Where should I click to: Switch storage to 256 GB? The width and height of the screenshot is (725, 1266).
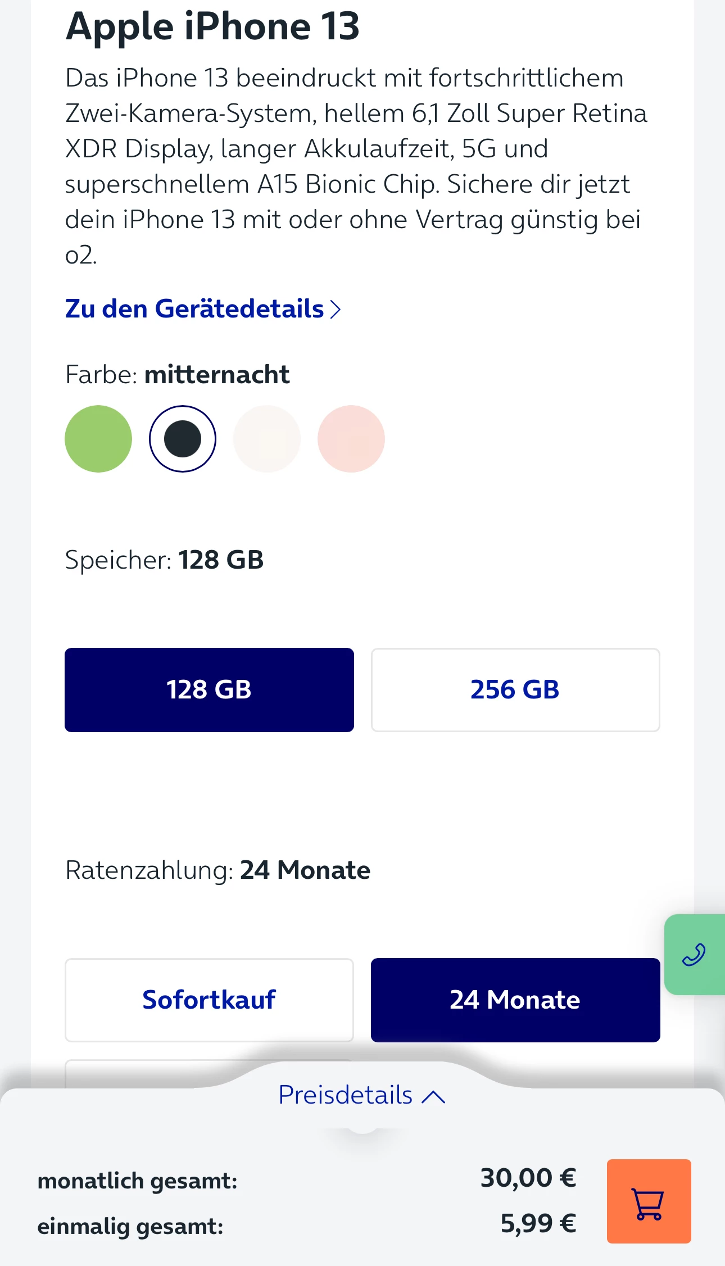tap(515, 689)
